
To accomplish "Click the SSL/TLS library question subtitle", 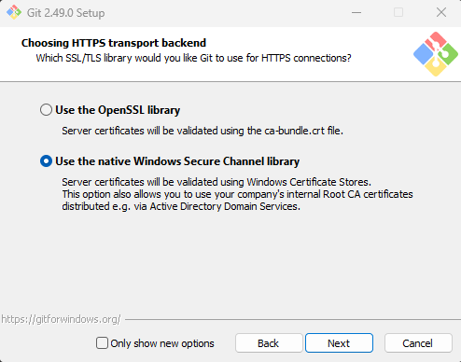I will [193, 58].
